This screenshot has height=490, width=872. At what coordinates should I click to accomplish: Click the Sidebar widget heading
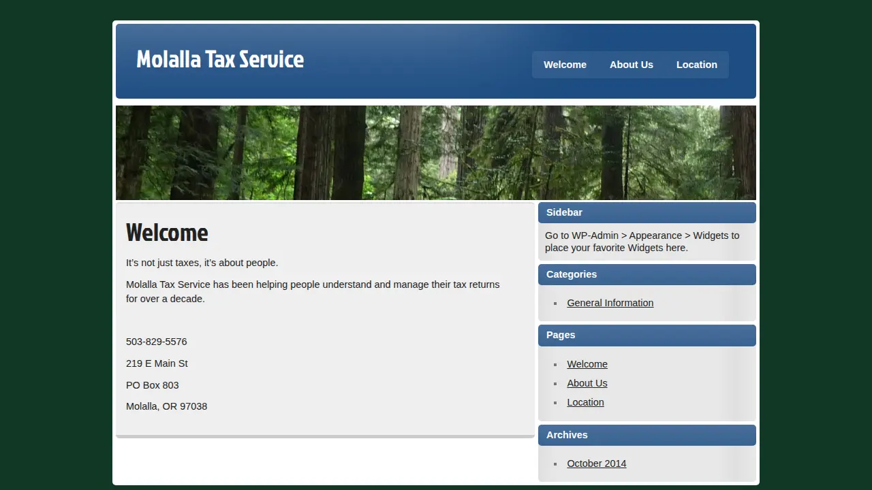[647, 212]
